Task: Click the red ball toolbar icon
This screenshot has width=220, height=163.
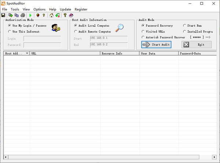Action: [38, 15]
